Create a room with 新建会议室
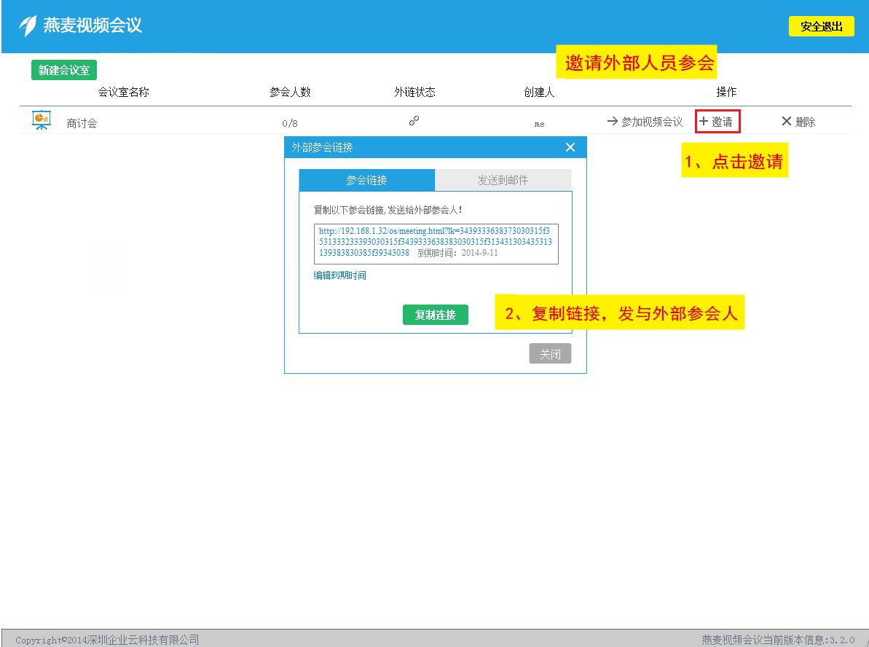The width and height of the screenshot is (869, 647). (x=64, y=70)
